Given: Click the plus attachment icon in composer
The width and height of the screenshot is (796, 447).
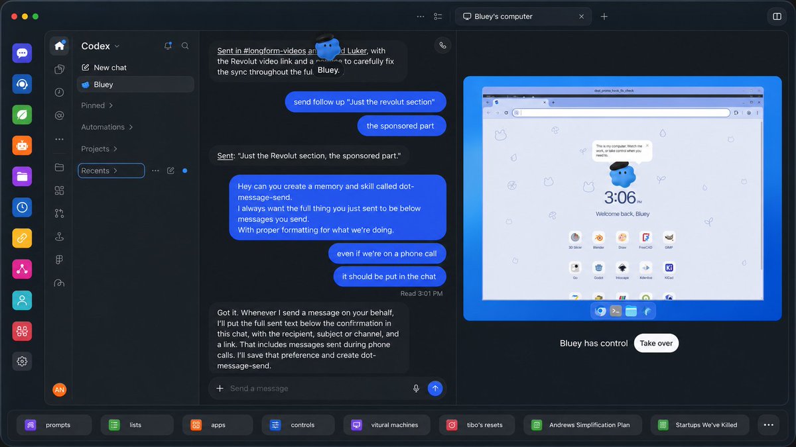Looking at the screenshot, I should (220, 389).
